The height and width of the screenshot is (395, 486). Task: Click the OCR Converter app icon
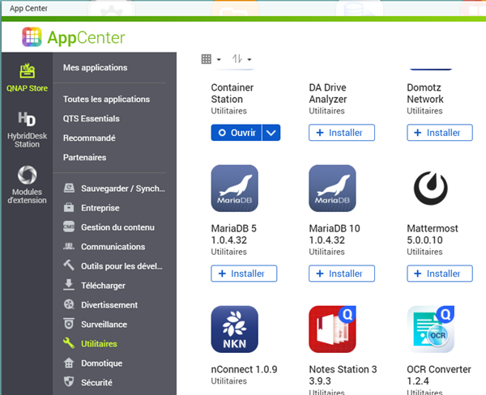tap(431, 329)
